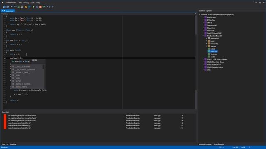This screenshot has width=266, height=149.
Task: Open the File menu
Action: tap(20, 3)
